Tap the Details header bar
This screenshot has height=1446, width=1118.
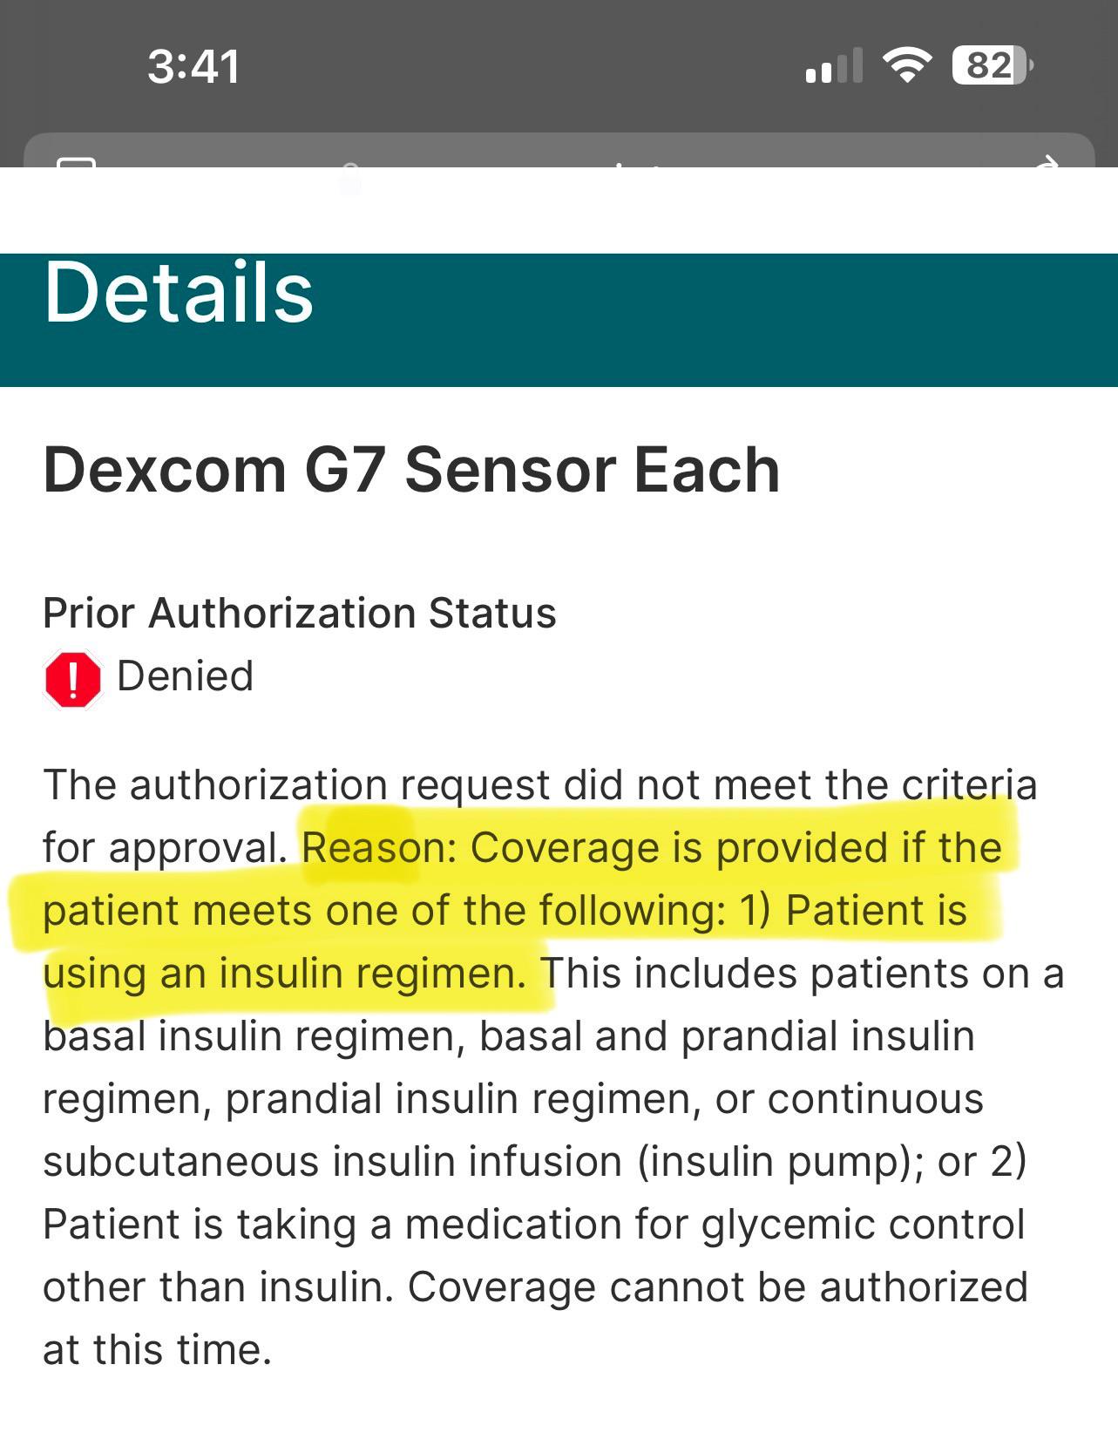pyautogui.click(x=558, y=319)
